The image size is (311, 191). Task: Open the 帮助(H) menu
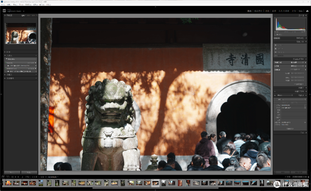[49, 5]
